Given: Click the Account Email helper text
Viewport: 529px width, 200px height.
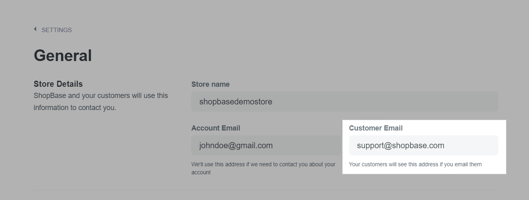Looking at the screenshot, I should point(263,168).
